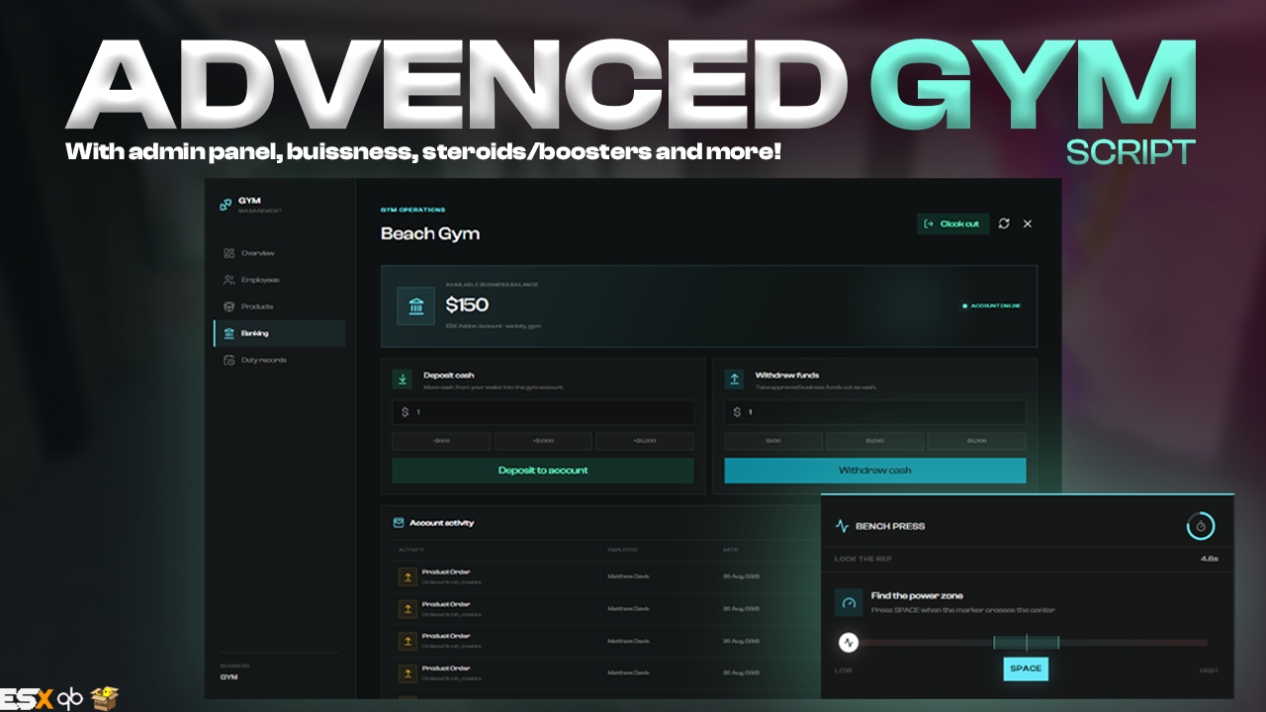1266x712 pixels.
Task: Clock out of gym duty
Action: 952,223
